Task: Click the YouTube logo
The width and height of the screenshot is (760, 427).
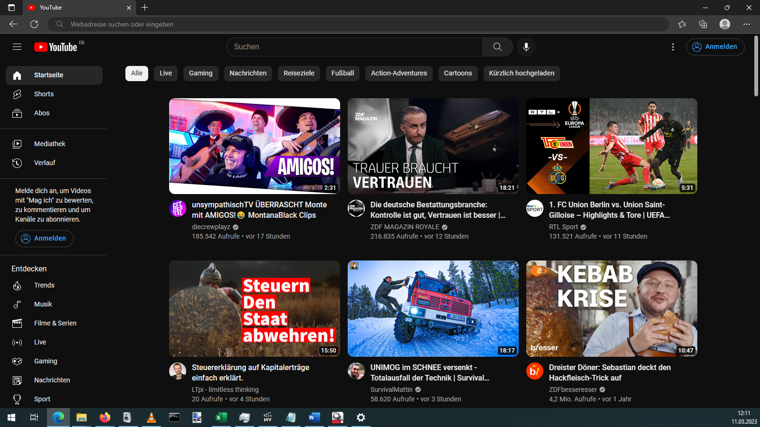Action: (56, 47)
